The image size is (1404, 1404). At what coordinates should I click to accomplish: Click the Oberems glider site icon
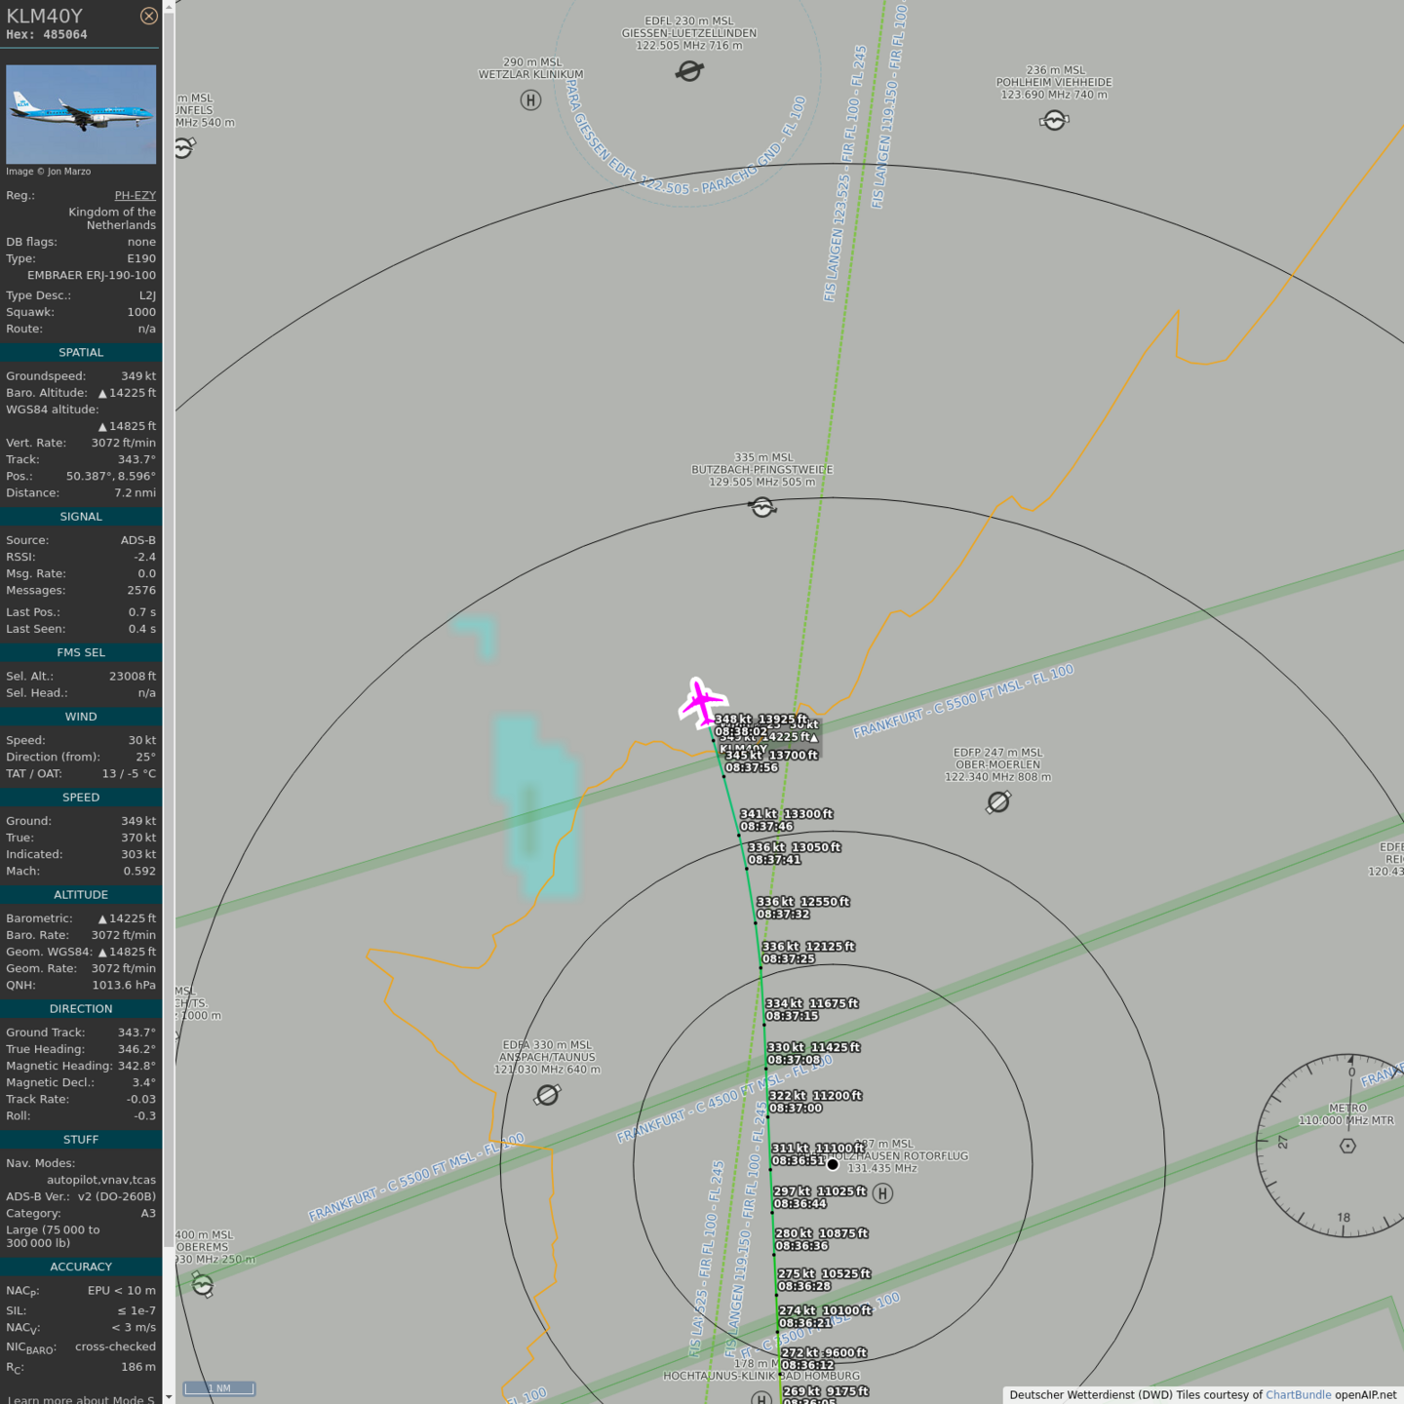point(202,1284)
